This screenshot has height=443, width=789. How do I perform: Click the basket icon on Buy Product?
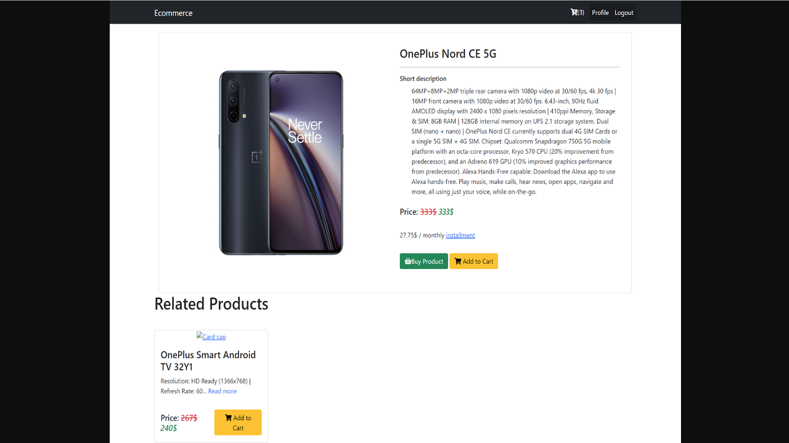tap(407, 261)
